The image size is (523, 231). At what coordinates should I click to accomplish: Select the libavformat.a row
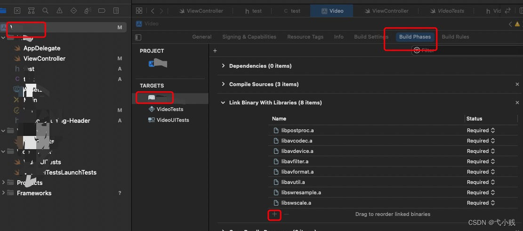tap(393, 172)
